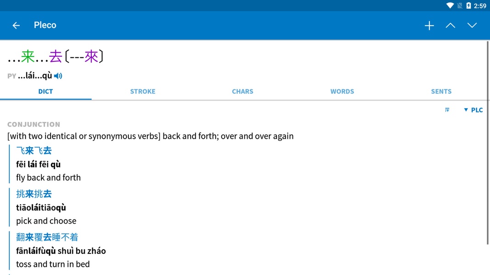Open the example 飞来飞去
Image resolution: width=490 pixels, height=275 pixels.
click(x=34, y=151)
